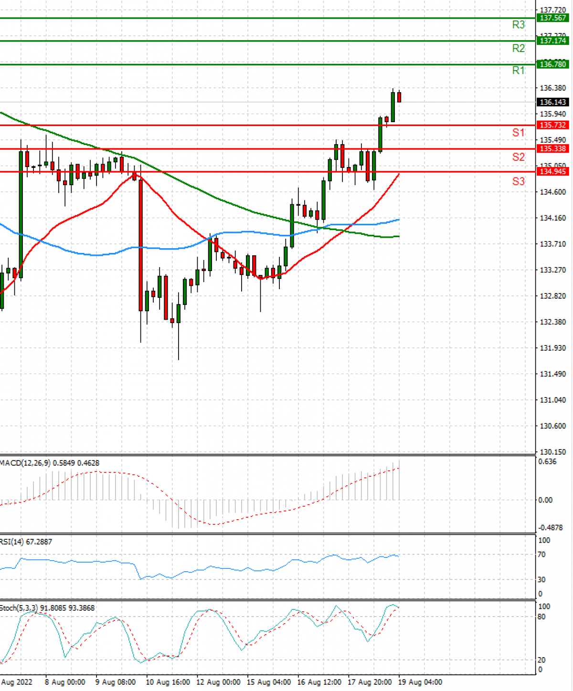Select the S1 support label

pos(518,133)
